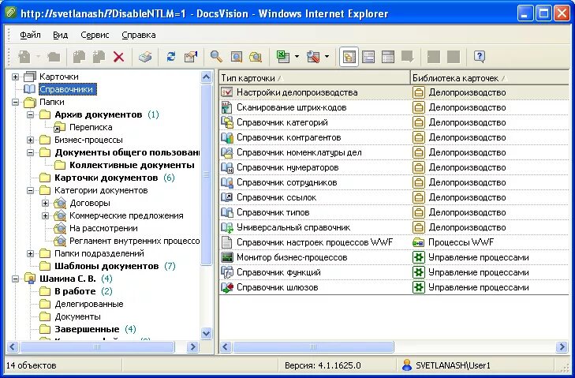
Task: Click the Excel export icon
Action: 282,57
